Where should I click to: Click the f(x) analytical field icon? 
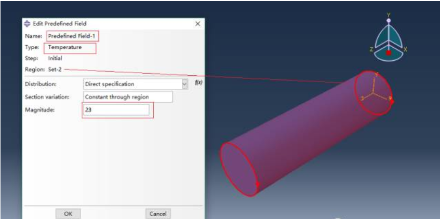[198, 83]
